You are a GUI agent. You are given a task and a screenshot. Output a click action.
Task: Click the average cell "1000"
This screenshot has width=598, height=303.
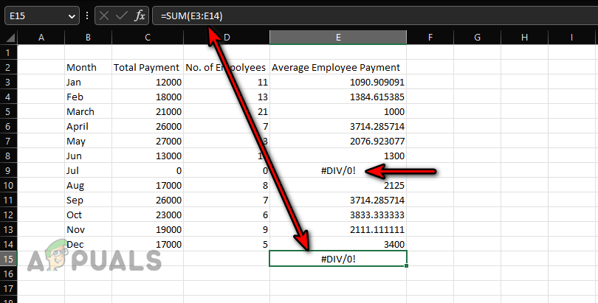pyautogui.click(x=338, y=111)
